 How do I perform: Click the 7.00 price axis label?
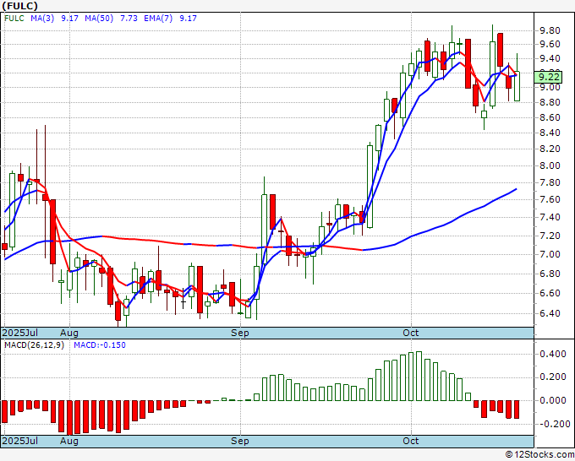550,254
